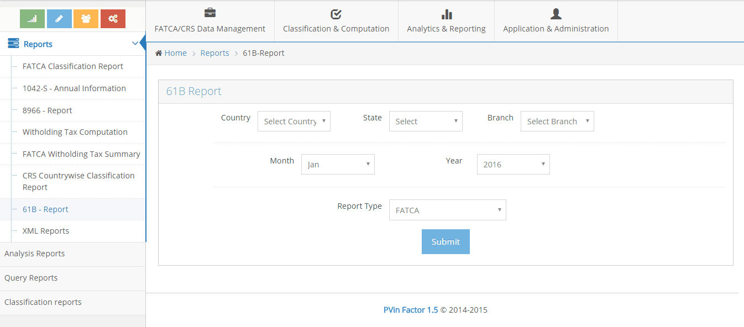Open the Report Type dropdown showing FATCA
This screenshot has height=327, width=744.
pyautogui.click(x=447, y=210)
